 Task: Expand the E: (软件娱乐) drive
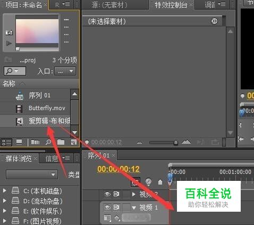[5, 211]
